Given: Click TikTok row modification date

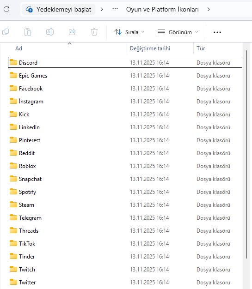Looking at the screenshot, I should pos(149,243).
